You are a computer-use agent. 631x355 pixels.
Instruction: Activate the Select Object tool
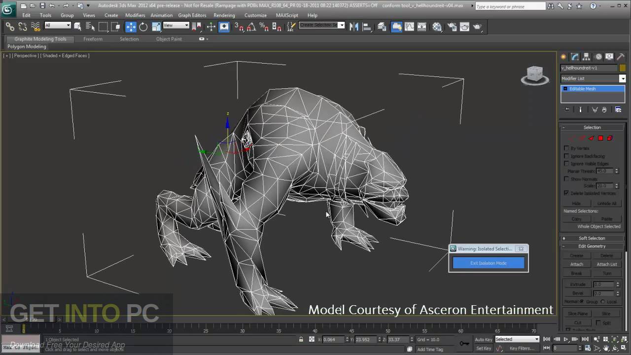coord(77,27)
